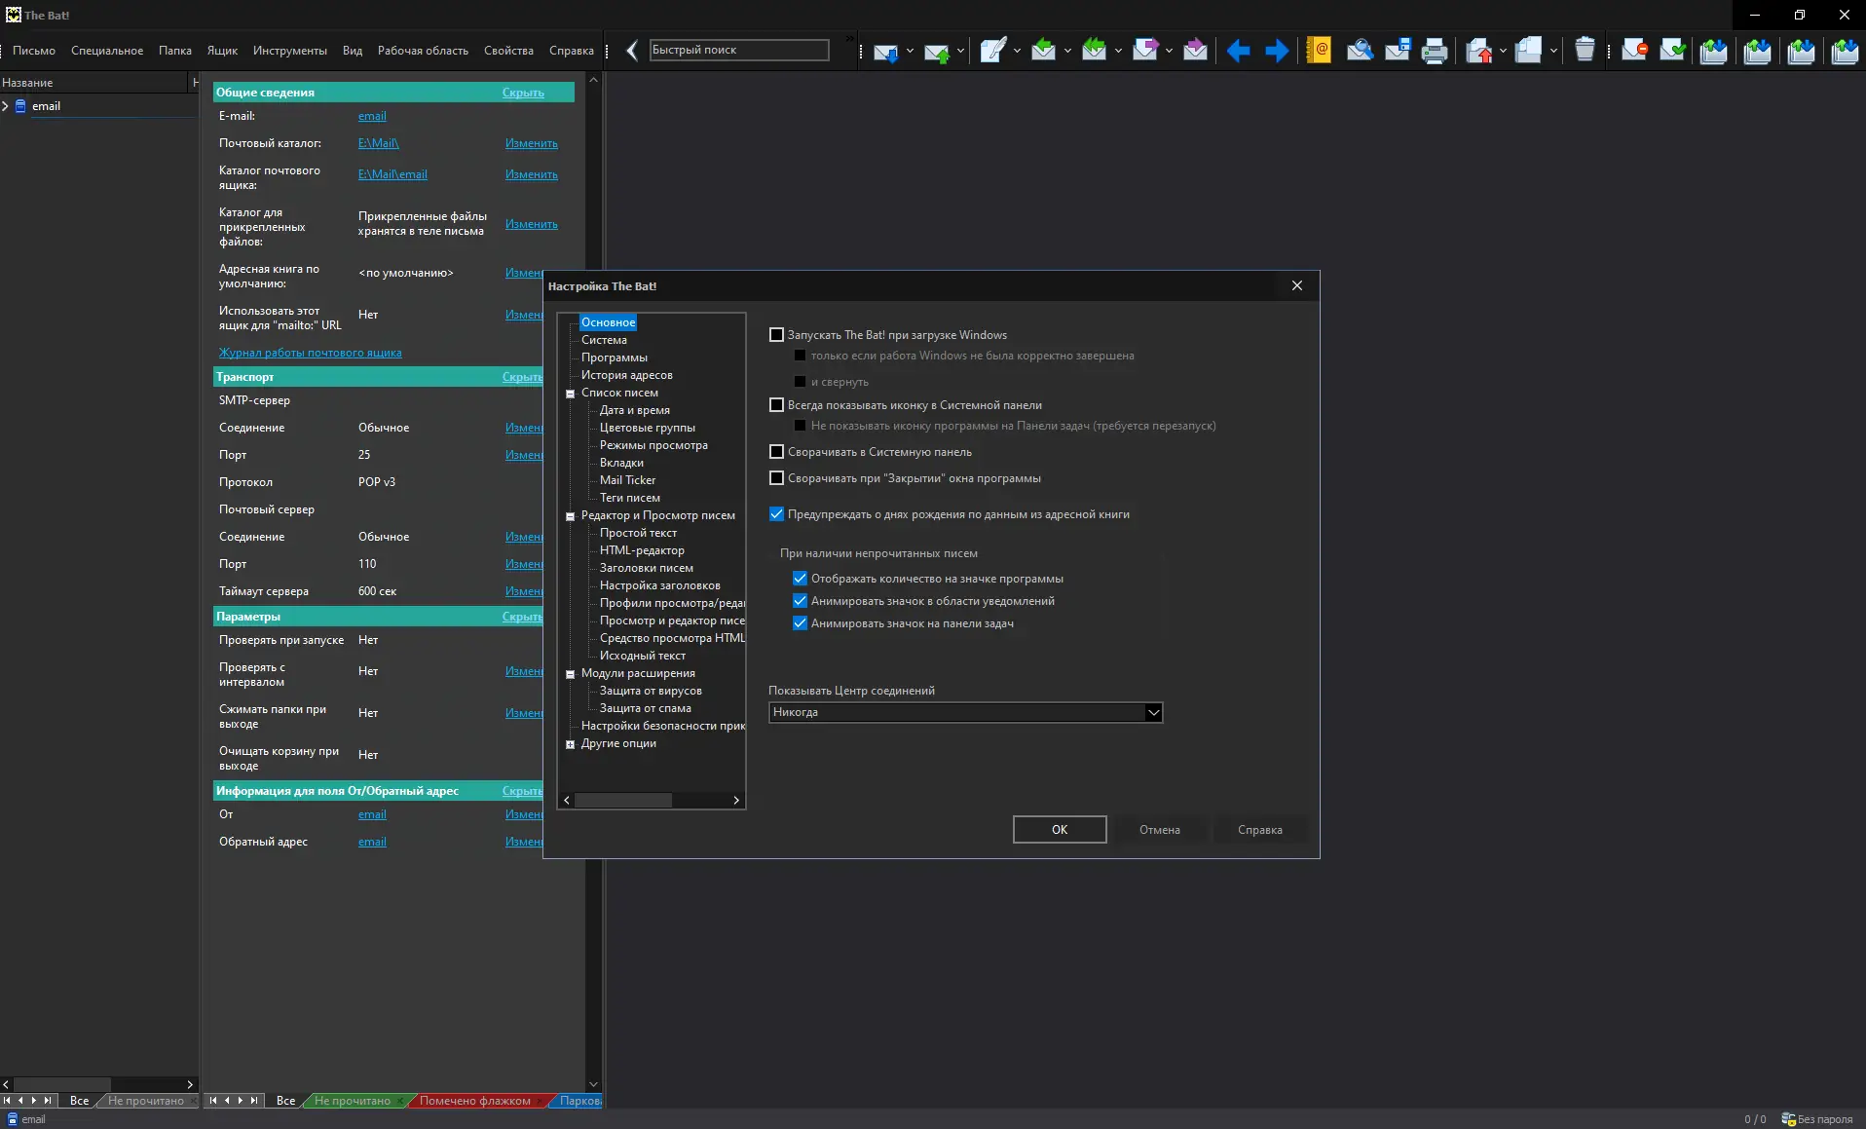
Task: Check 'Всегда показывать иконку в Системной панели'
Action: (776, 405)
